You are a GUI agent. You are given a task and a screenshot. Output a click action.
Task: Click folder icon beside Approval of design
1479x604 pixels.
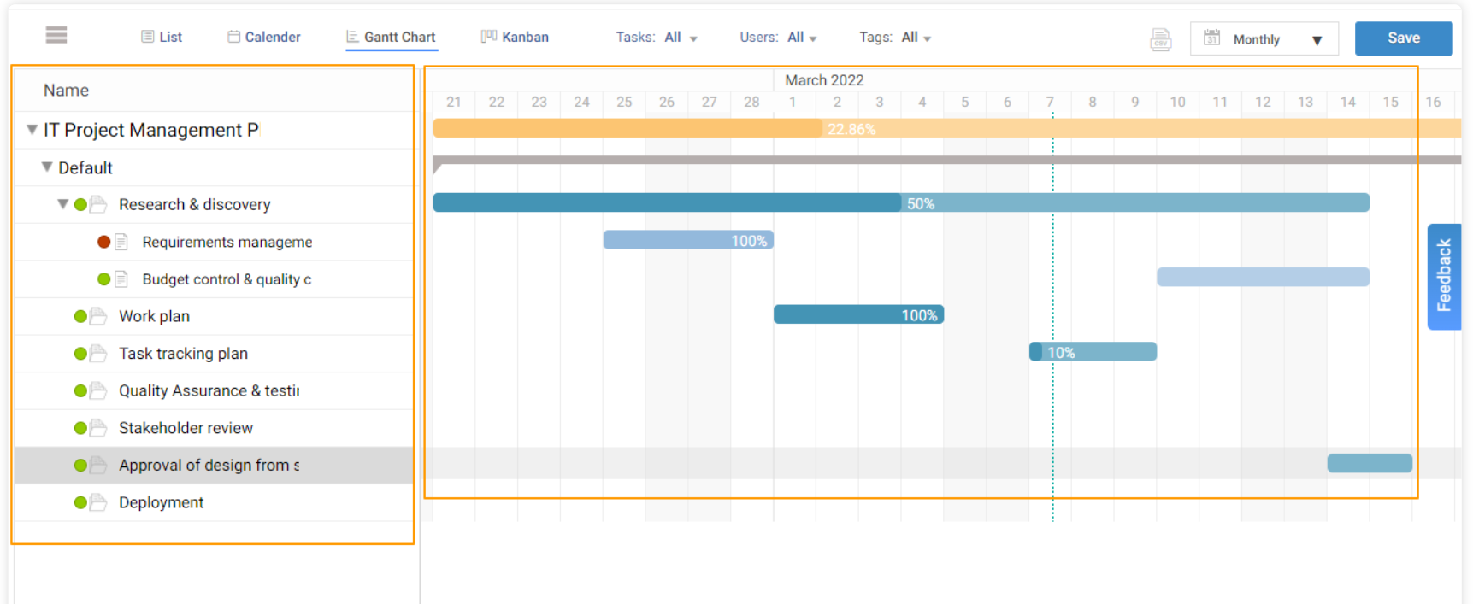click(x=98, y=465)
